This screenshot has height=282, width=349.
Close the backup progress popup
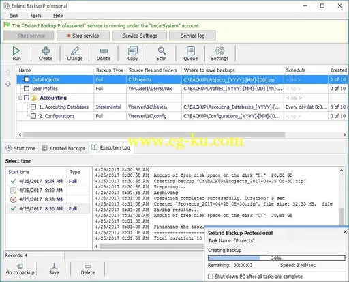[345, 231]
